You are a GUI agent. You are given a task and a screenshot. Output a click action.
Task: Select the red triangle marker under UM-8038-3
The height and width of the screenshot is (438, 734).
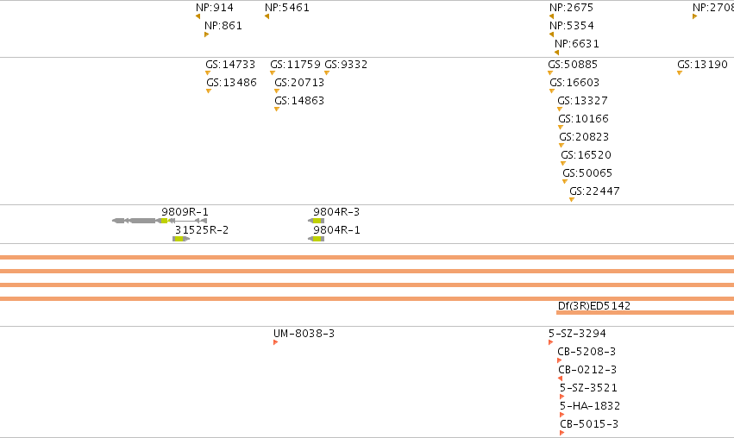pos(276,342)
